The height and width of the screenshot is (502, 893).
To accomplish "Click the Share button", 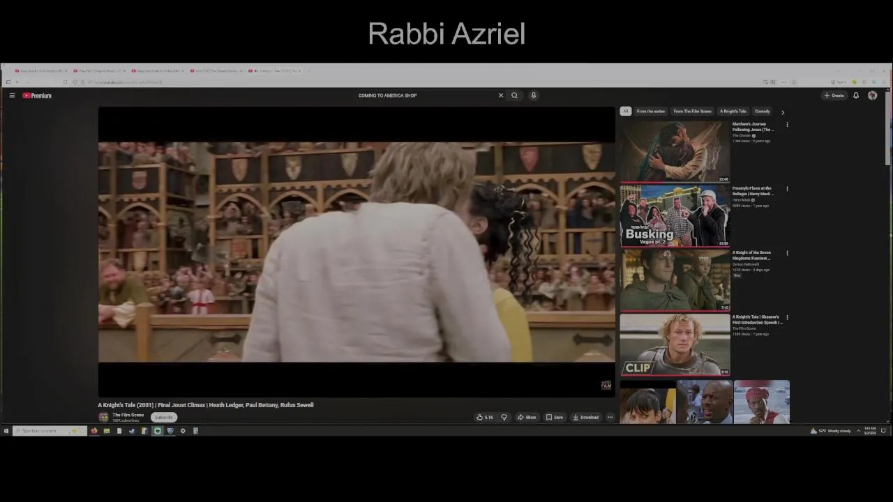I will coord(527,417).
